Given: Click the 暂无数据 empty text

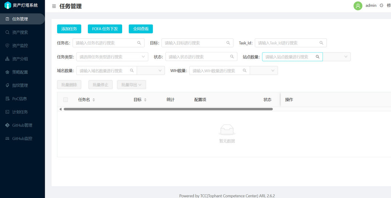Looking at the screenshot, I should (x=227, y=141).
